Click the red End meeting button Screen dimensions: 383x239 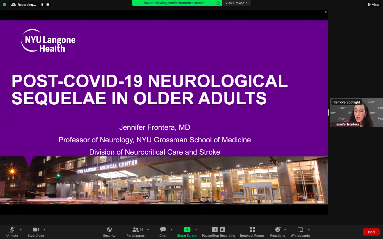371,232
